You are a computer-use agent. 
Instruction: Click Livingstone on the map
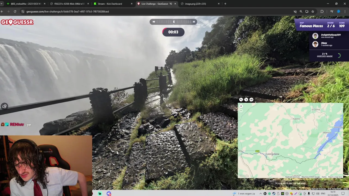(273, 154)
